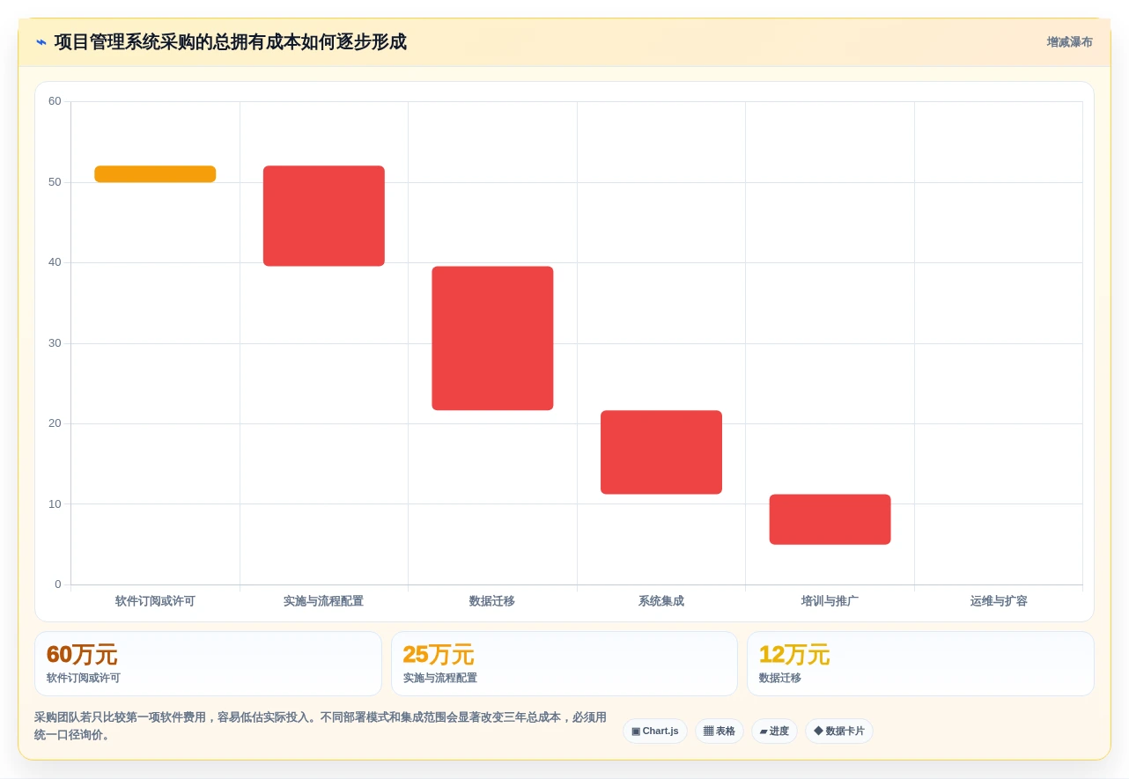
Task: Select the red 实施与流程配置 bar
Action: point(324,216)
